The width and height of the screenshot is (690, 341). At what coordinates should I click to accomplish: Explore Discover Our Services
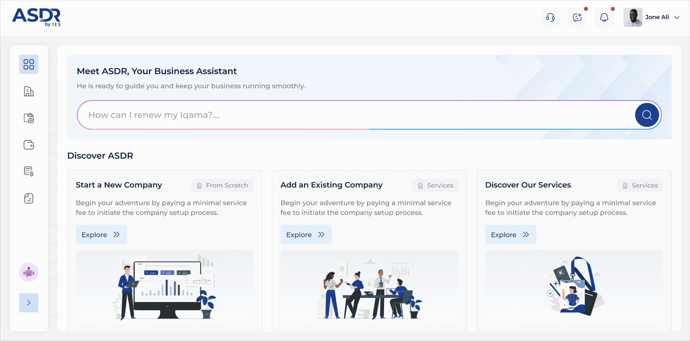[510, 235]
